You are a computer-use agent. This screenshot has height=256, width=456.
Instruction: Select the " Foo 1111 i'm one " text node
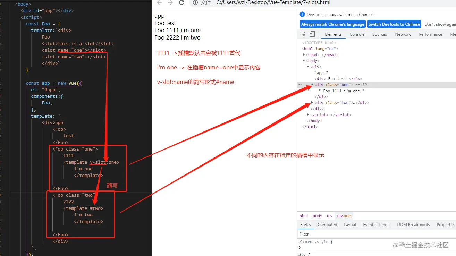click(x=341, y=91)
